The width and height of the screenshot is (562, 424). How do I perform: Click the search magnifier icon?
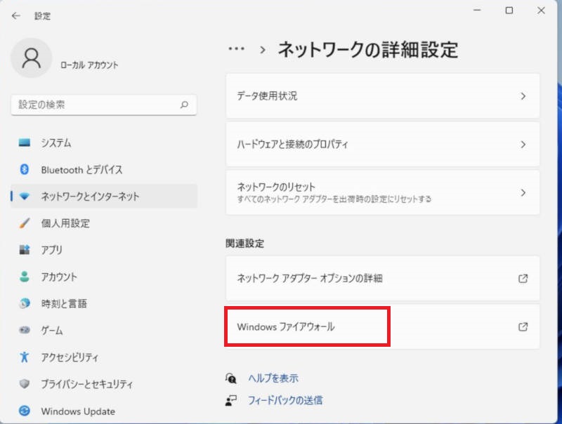[184, 105]
